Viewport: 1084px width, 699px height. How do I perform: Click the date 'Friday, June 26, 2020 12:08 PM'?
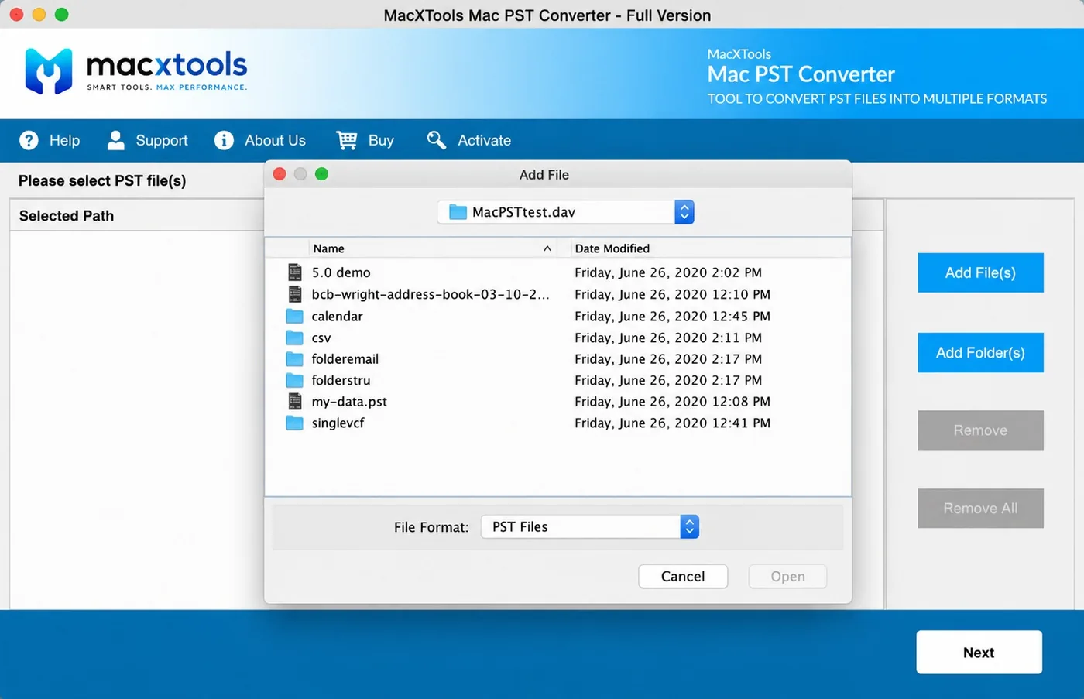click(672, 401)
